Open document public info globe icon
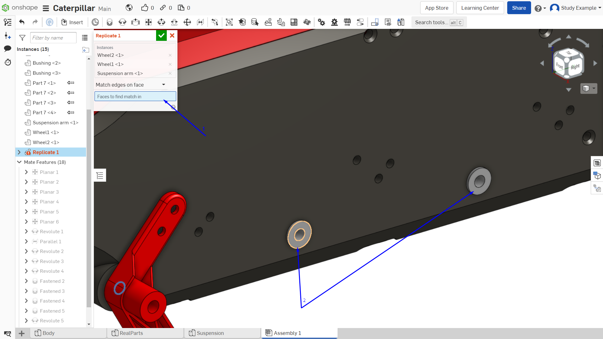Screen dimensions: 603x339 [129, 8]
